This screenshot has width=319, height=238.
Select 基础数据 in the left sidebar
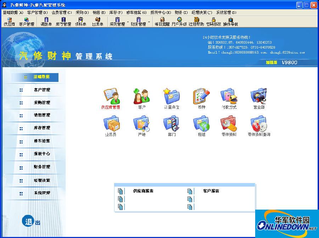[35, 77]
